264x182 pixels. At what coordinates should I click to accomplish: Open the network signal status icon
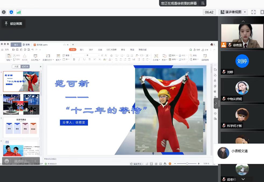click(x=19, y=12)
